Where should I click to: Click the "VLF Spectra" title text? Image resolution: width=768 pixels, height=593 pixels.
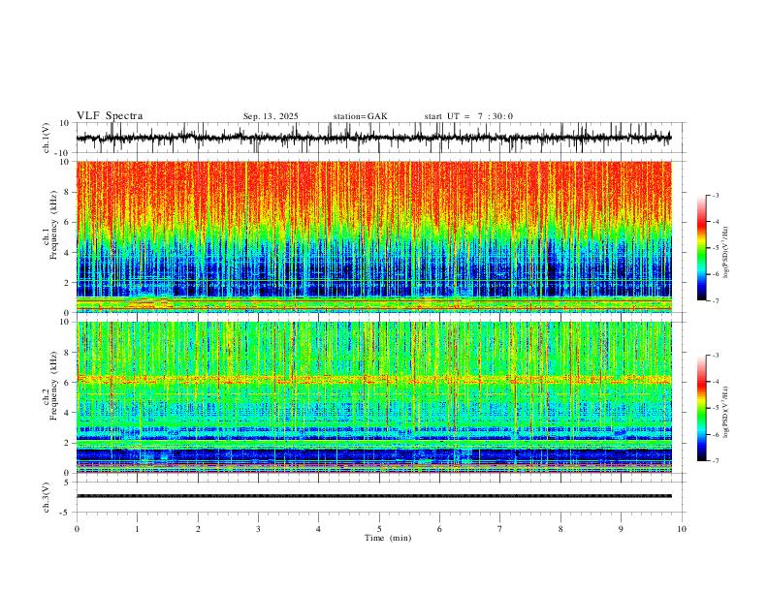click(x=110, y=116)
